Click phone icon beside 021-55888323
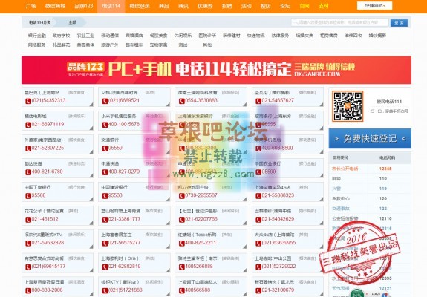Image resolution: width=427 pixels, height=297 pixels. coord(258,196)
